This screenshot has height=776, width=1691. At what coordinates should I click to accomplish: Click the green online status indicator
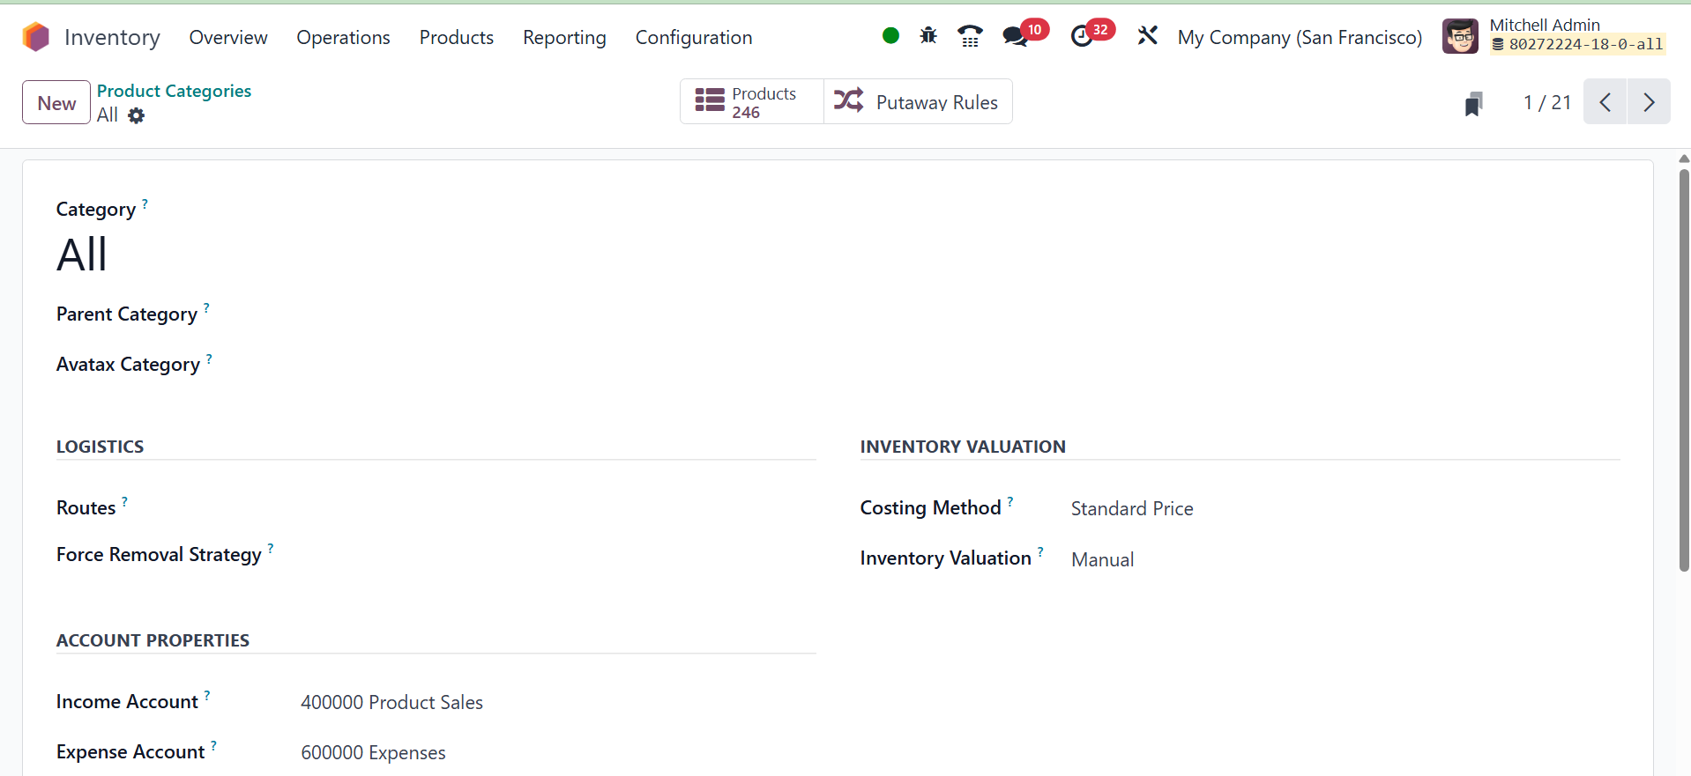pyautogui.click(x=890, y=36)
